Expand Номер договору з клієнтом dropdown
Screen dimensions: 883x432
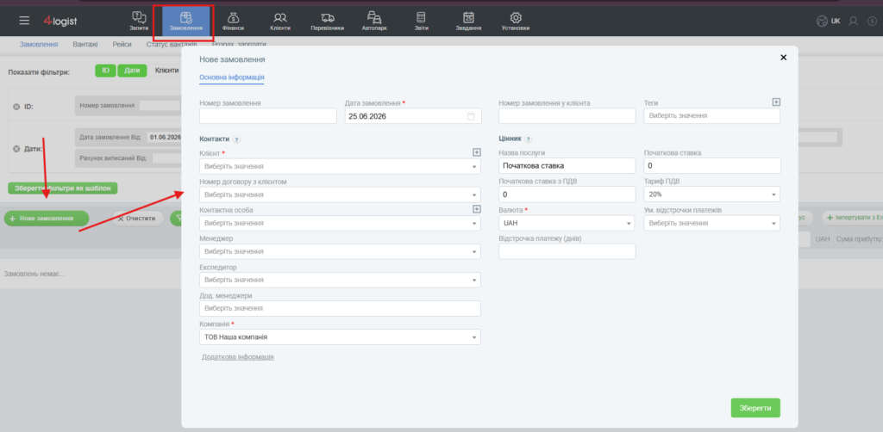474,195
